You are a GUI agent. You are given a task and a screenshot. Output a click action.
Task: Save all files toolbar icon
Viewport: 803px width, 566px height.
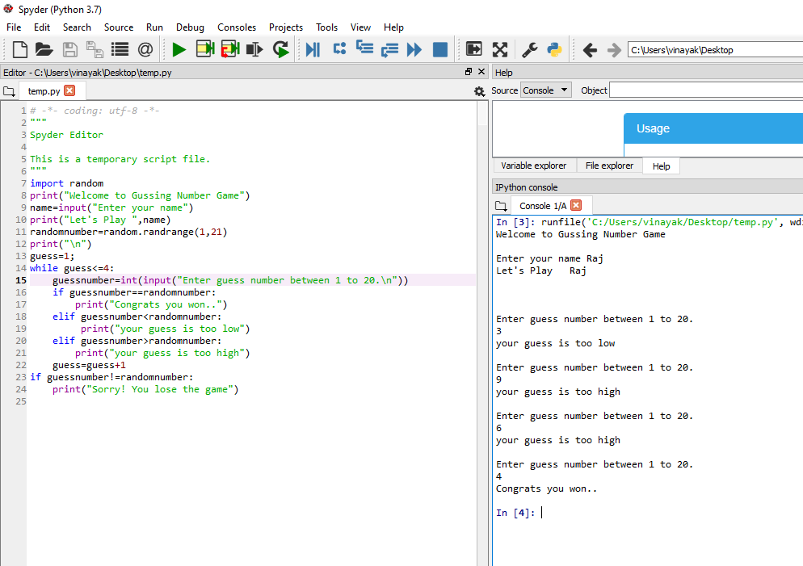(95, 49)
